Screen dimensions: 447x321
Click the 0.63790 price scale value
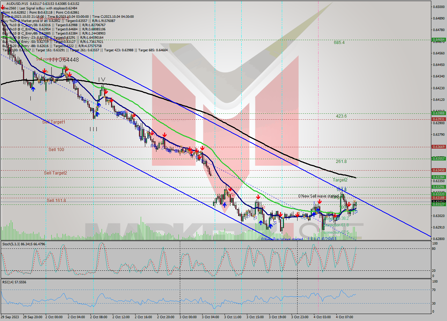(x=439, y=134)
